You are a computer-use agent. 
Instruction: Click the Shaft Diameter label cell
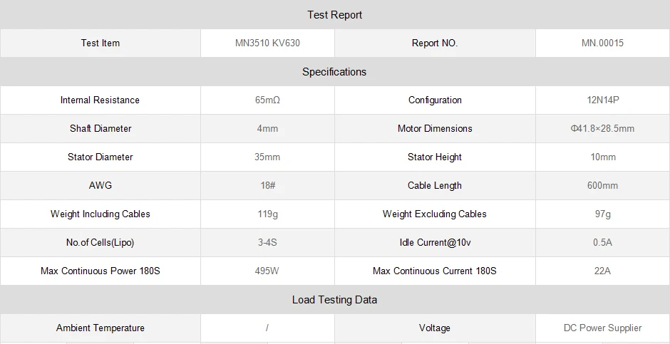(x=100, y=129)
